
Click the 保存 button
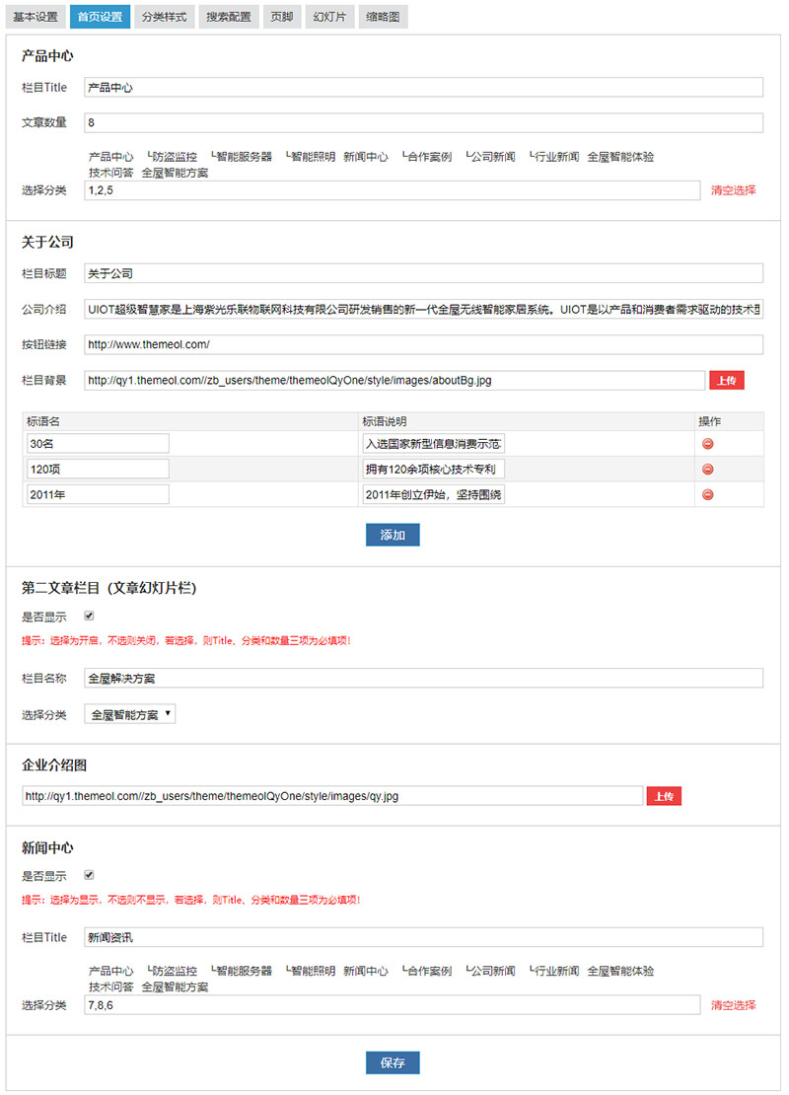coord(393,1062)
